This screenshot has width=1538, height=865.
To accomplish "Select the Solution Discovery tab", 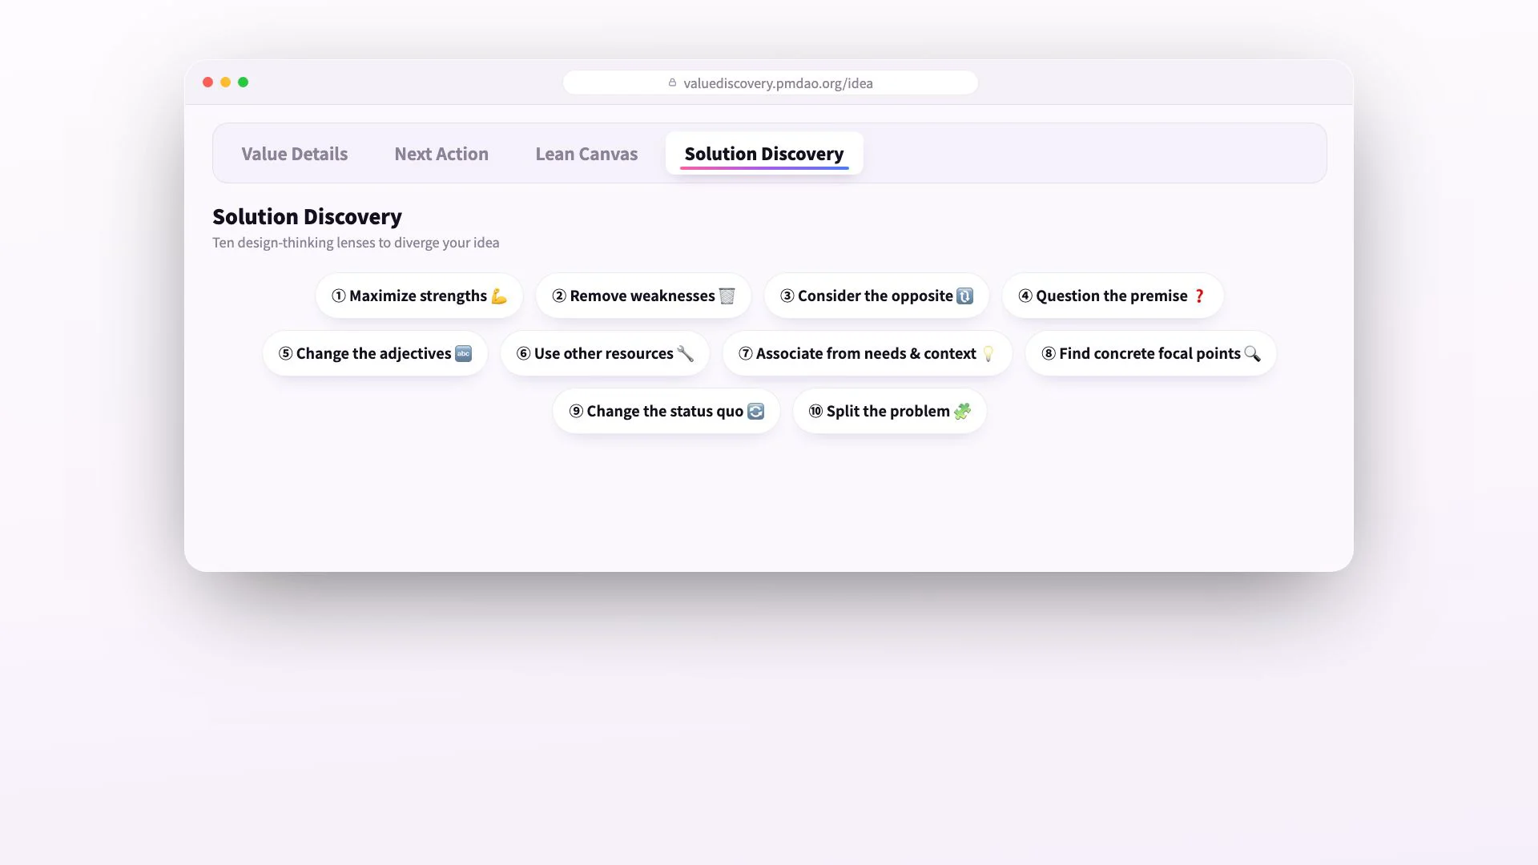I will coord(764,154).
